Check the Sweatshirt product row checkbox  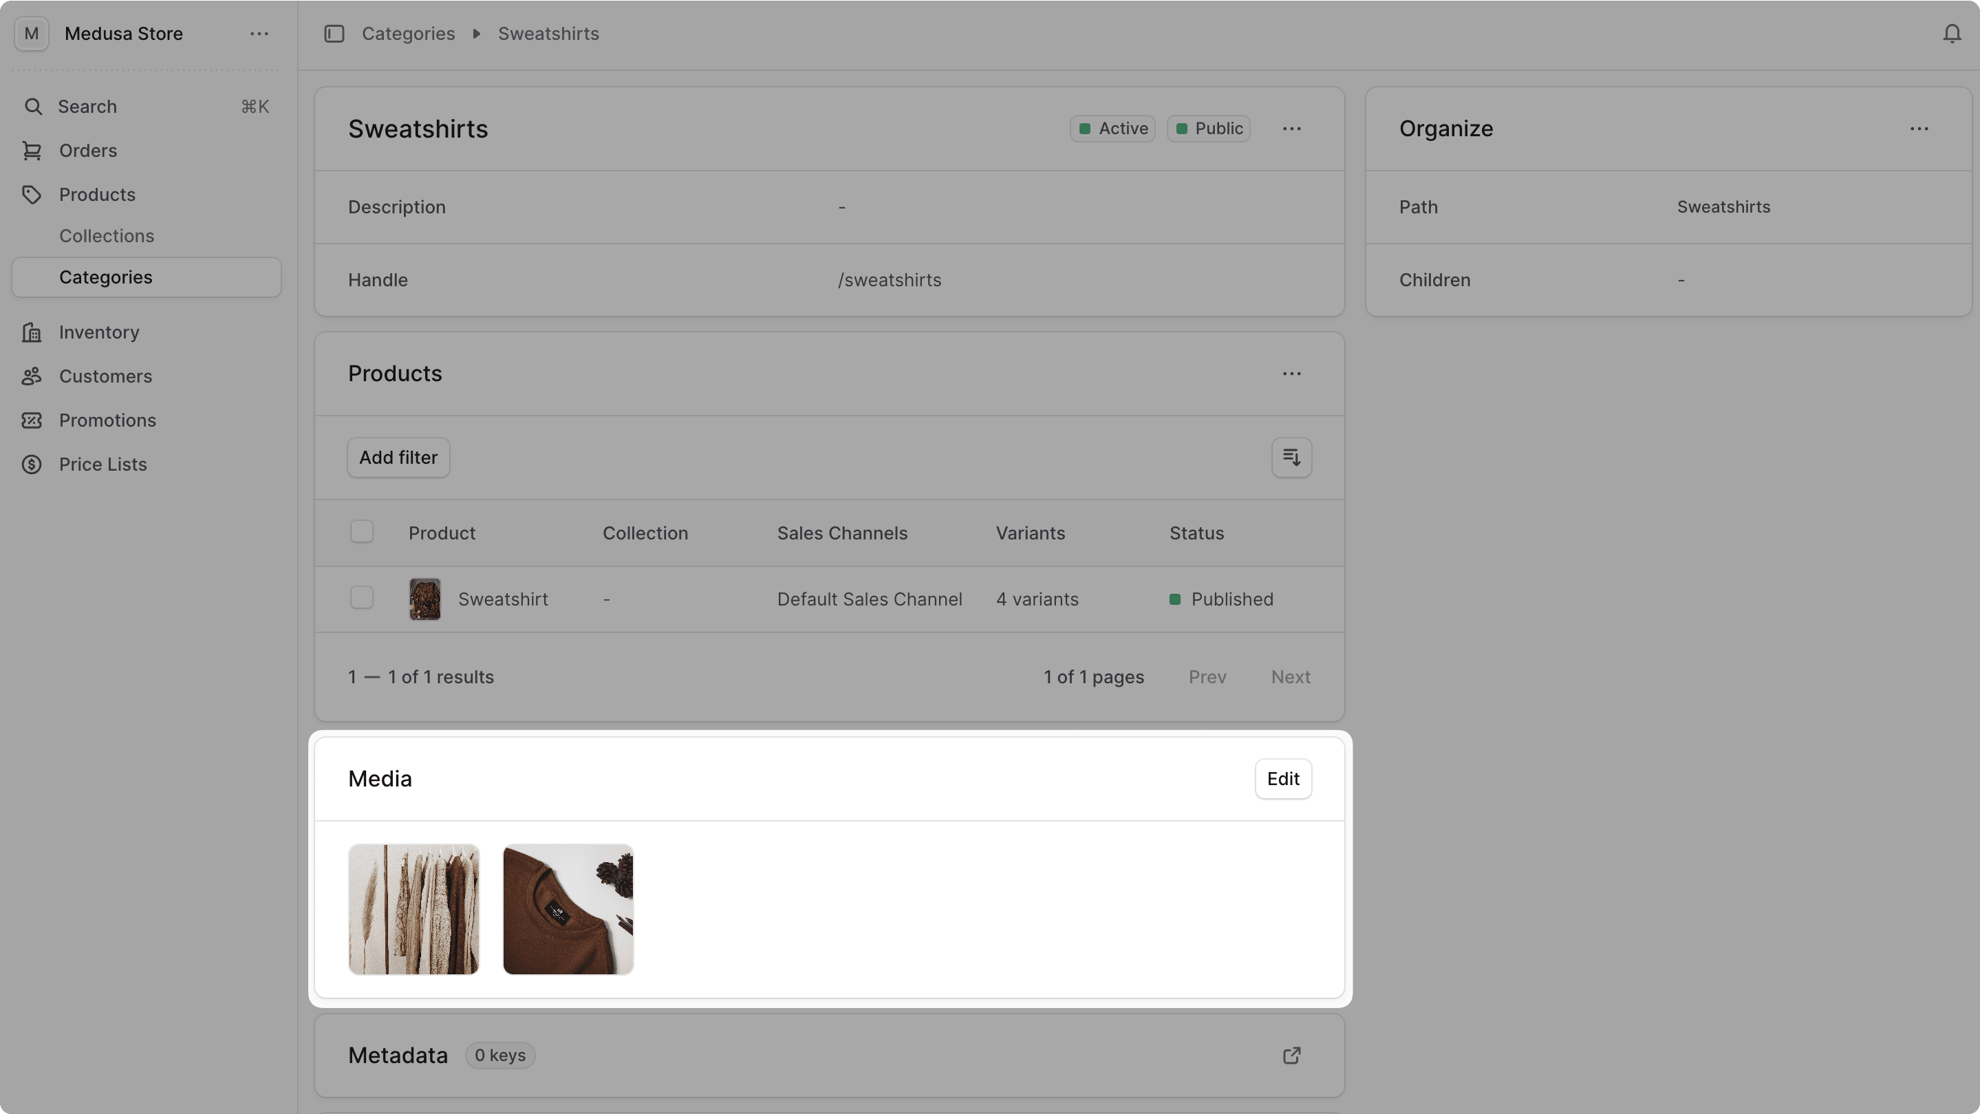point(361,597)
